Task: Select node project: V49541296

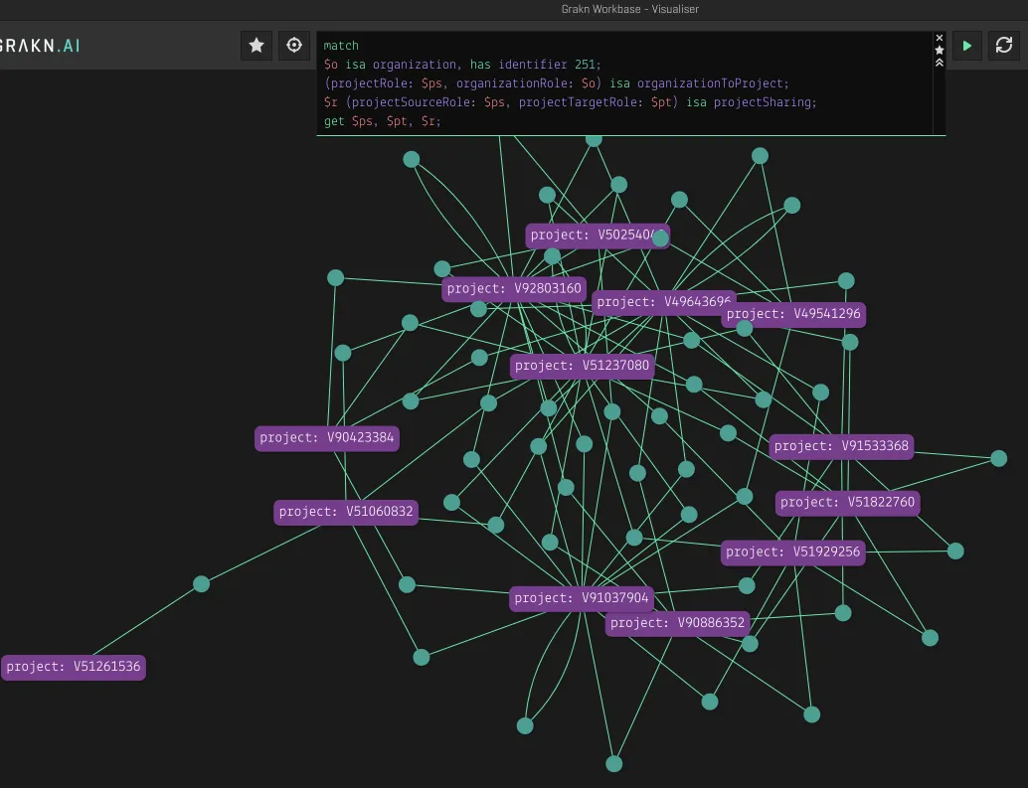Action: tap(793, 314)
